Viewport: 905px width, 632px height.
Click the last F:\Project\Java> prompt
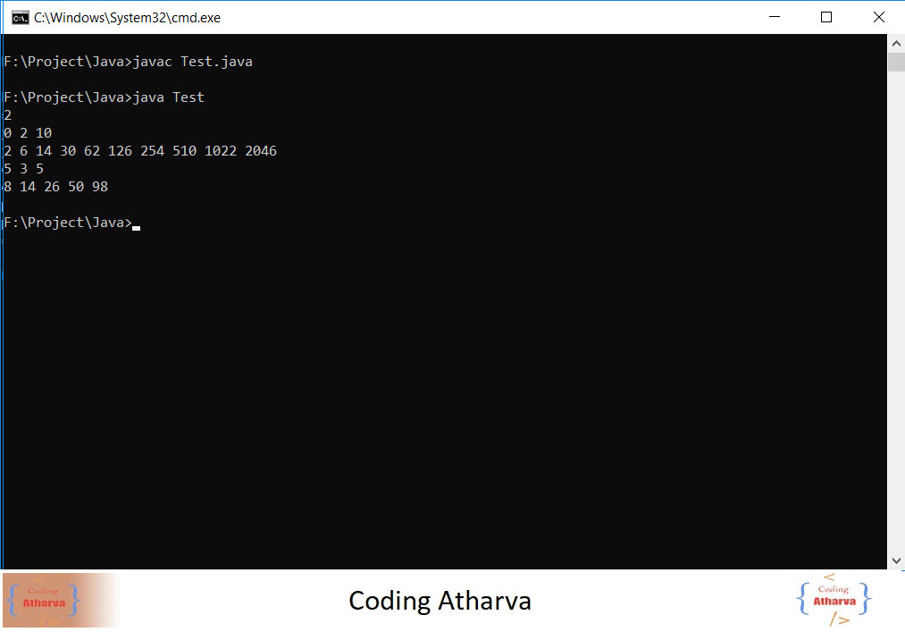point(68,223)
